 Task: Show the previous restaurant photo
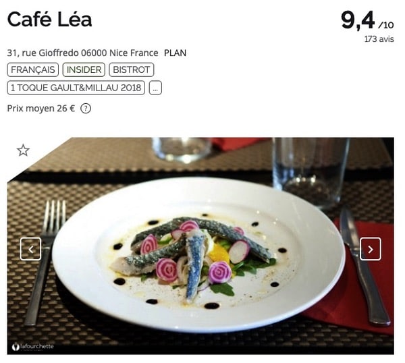click(x=30, y=249)
